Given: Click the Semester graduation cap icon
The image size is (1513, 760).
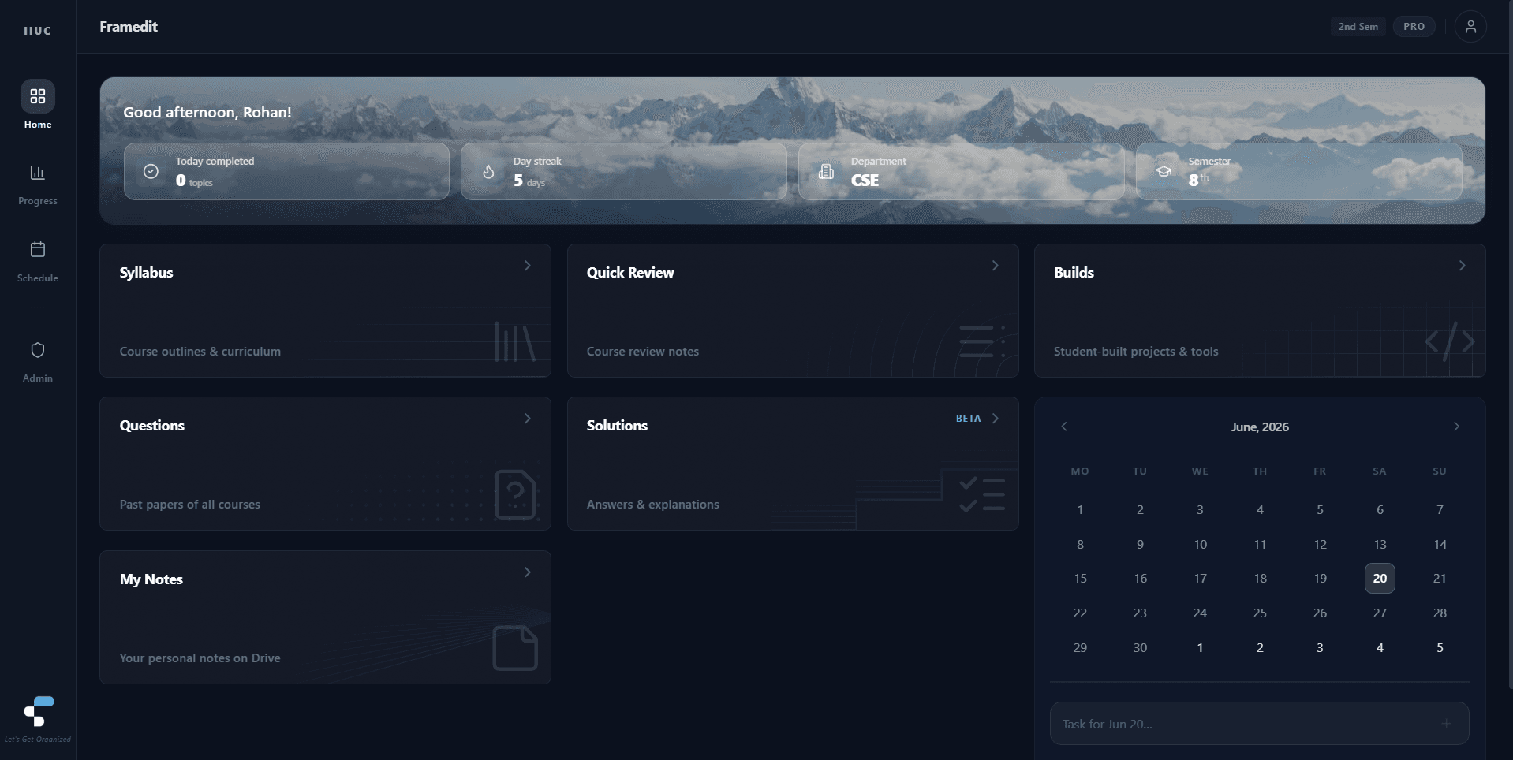Looking at the screenshot, I should [1164, 171].
